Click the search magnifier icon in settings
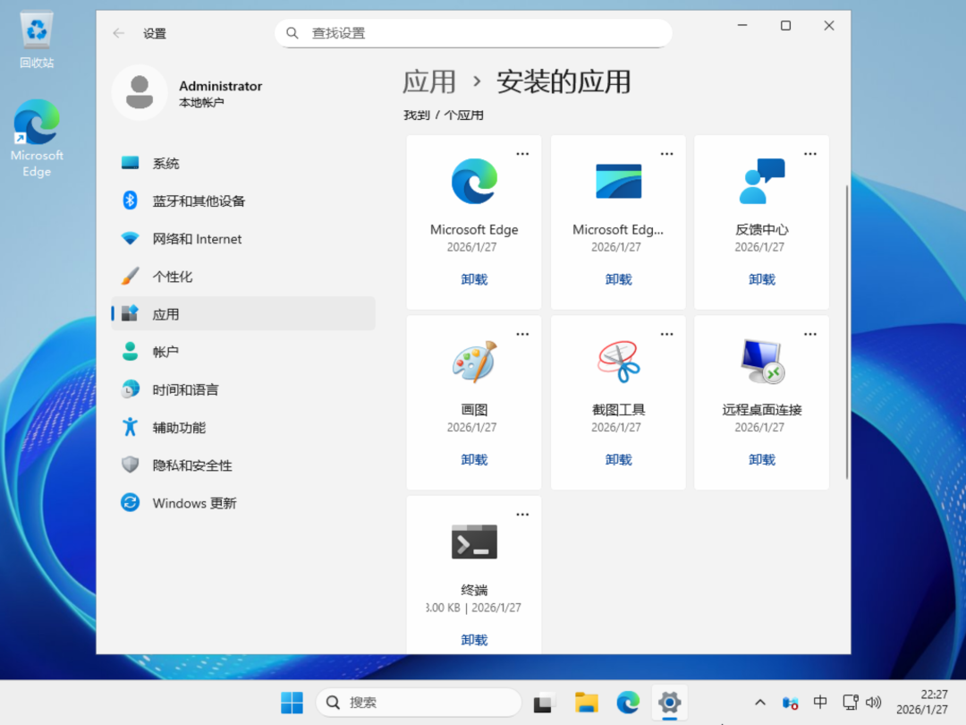Viewport: 966px width, 725px height. pyautogui.click(x=292, y=33)
